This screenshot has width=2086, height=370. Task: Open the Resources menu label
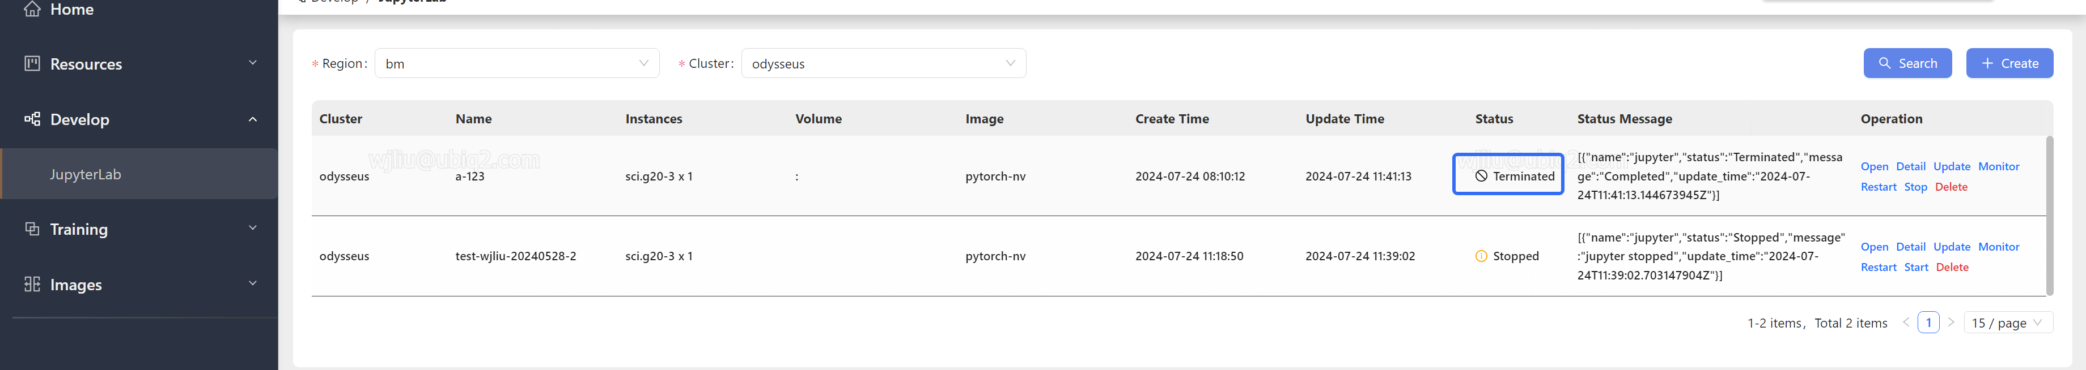[86, 64]
